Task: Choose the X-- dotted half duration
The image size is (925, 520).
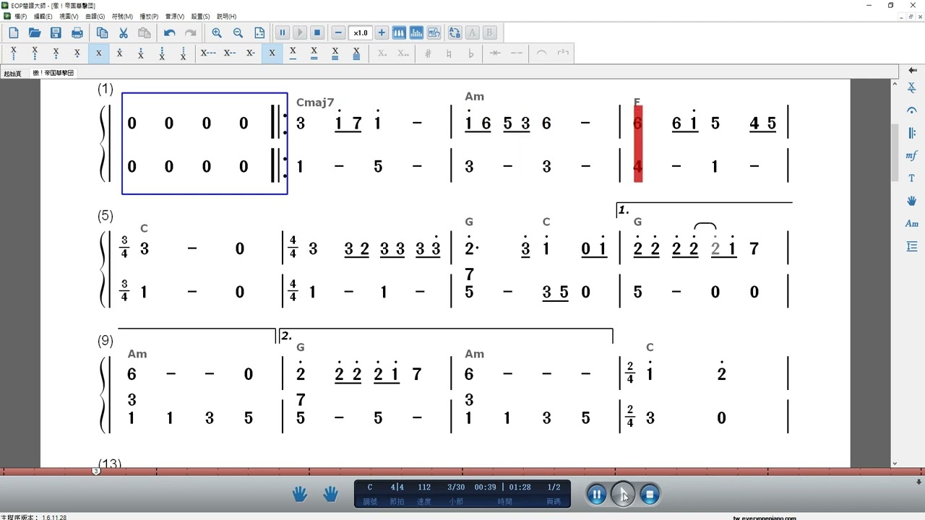Action: tap(230, 53)
